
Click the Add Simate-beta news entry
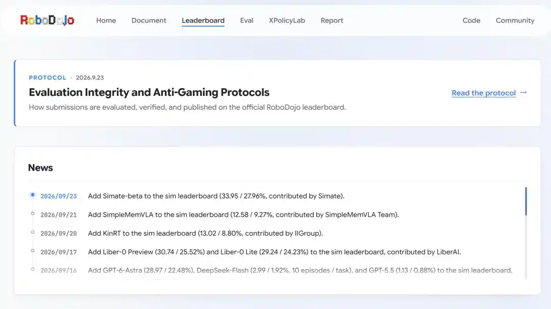tap(216, 196)
